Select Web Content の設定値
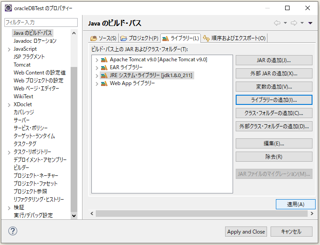Viewport: 320px width, 245px height. pyautogui.click(x=40, y=73)
